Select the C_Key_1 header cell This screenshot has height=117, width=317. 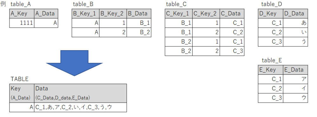coord(179,14)
